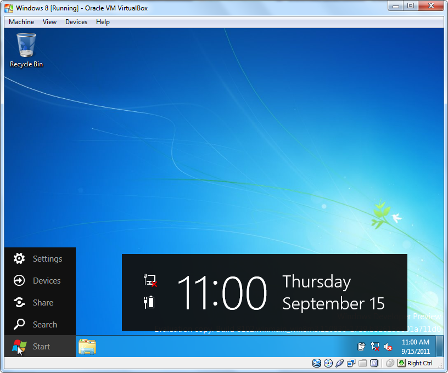Click the shared folders indicator icon
Screen dimensions: 448x373
point(362,363)
